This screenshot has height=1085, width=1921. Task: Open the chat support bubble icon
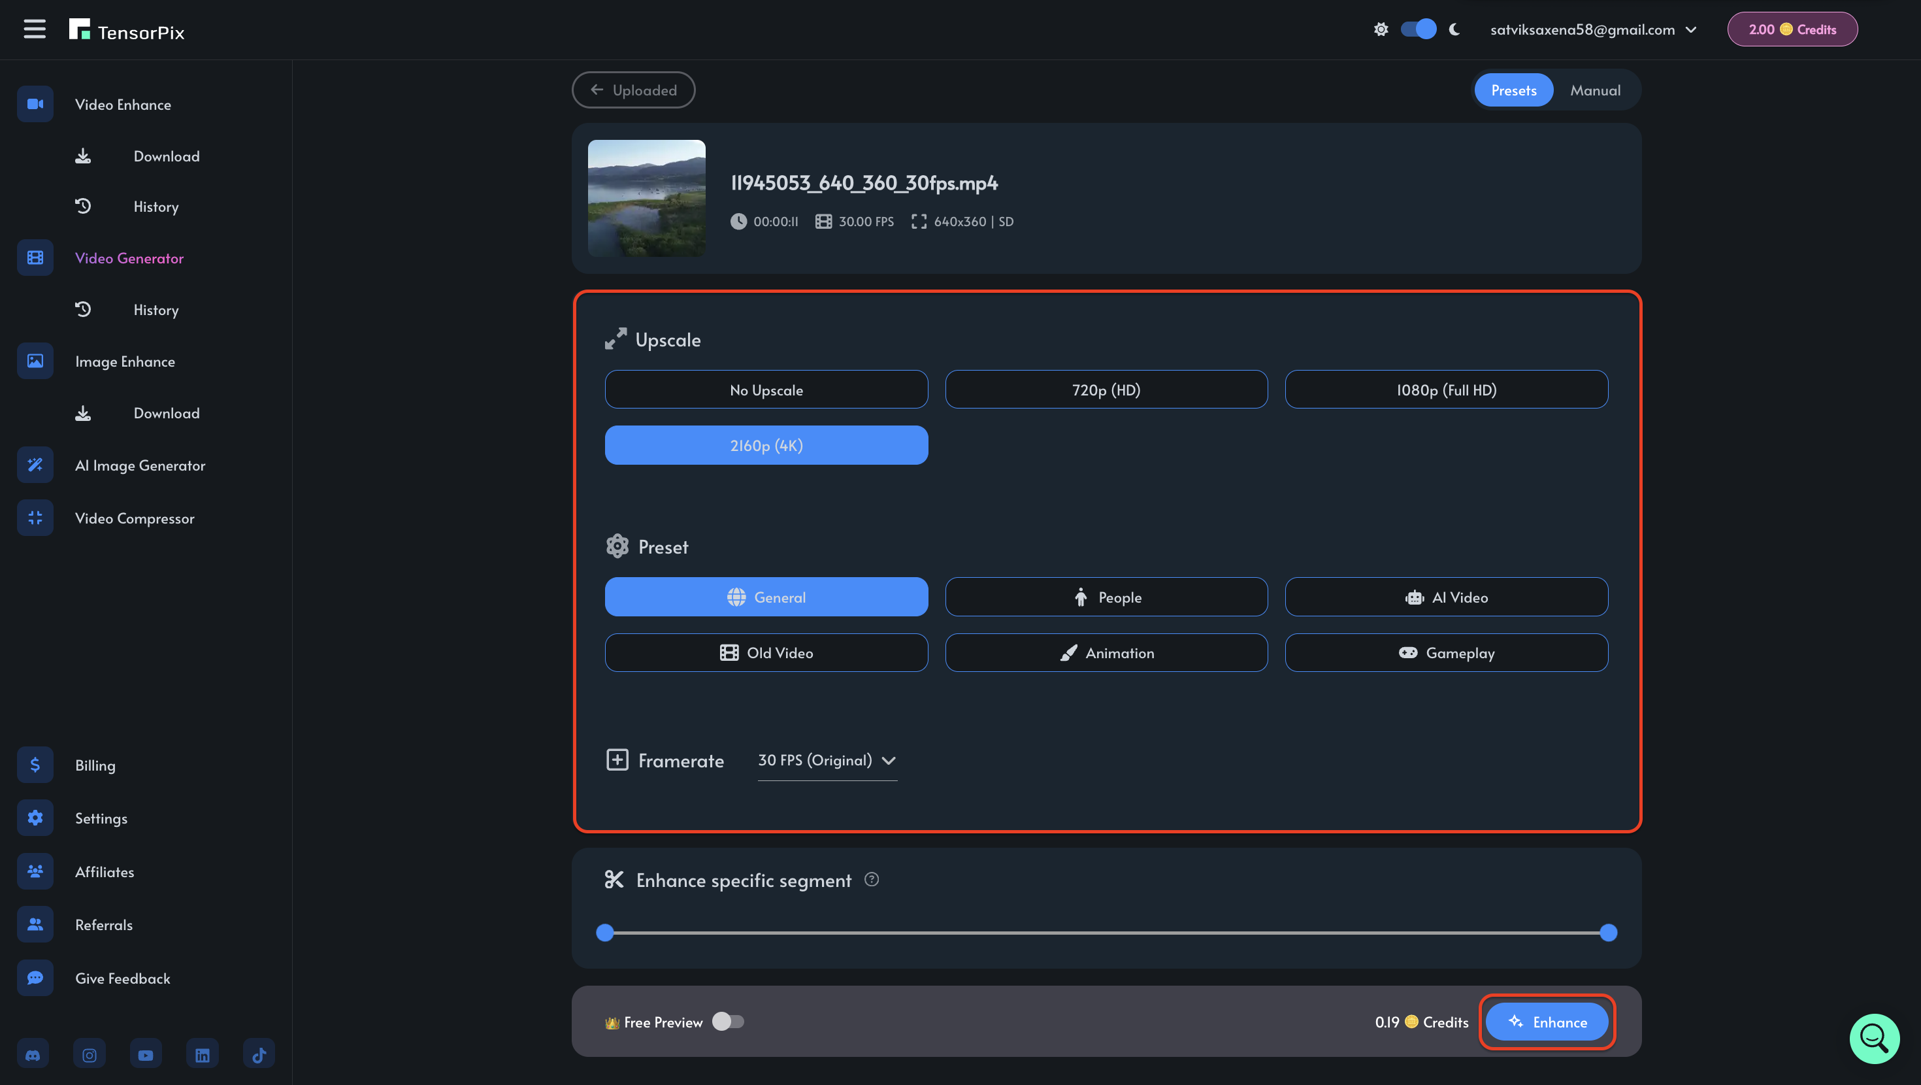point(1873,1037)
